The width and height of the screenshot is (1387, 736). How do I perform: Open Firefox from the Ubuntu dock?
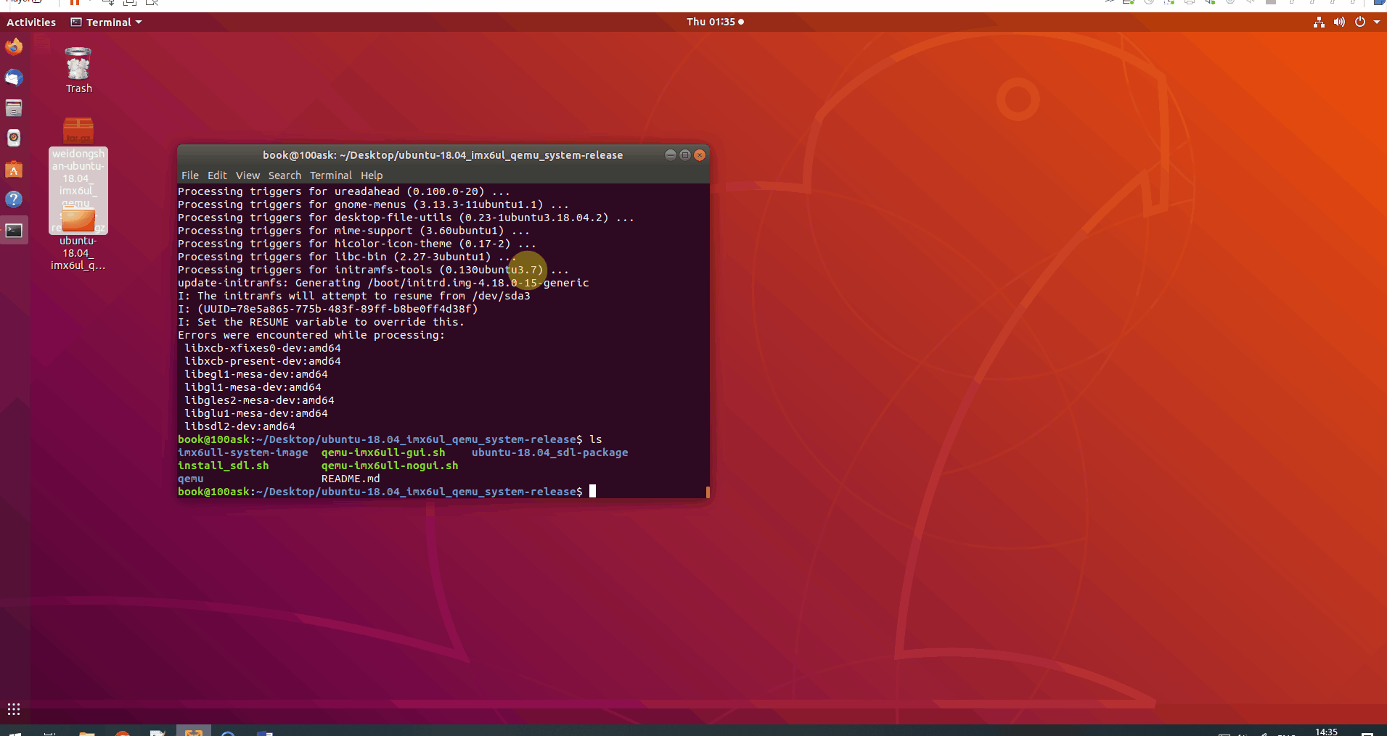[14, 47]
